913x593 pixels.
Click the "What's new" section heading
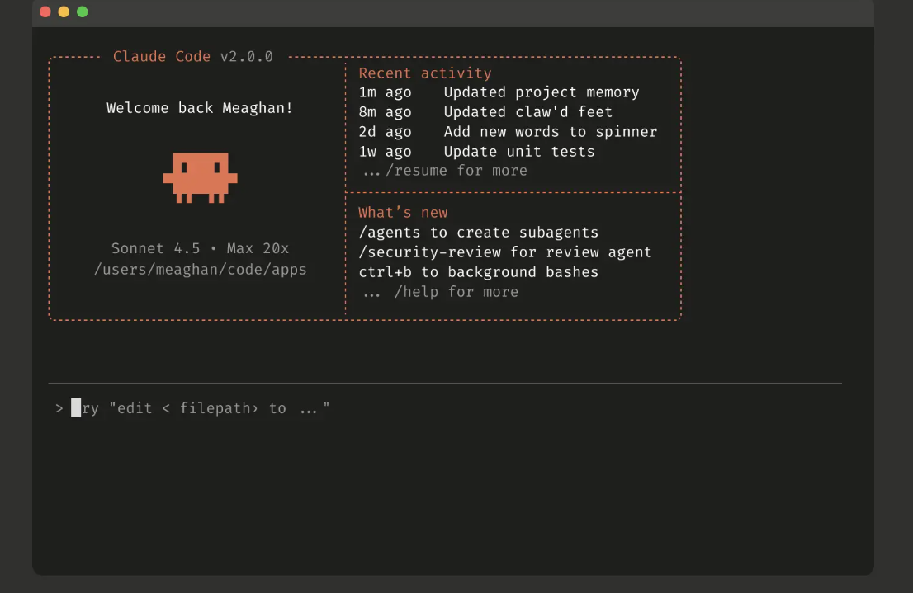403,213
